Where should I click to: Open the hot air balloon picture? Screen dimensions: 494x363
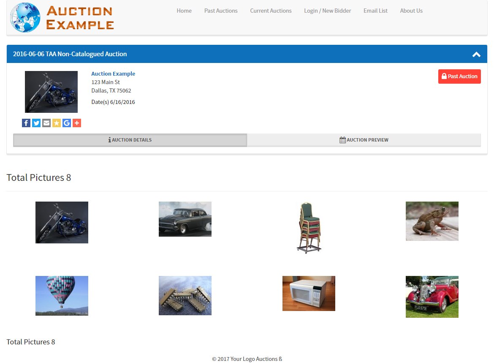(x=62, y=295)
